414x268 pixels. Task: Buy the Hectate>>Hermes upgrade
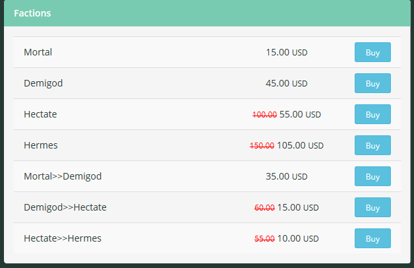[372, 238]
